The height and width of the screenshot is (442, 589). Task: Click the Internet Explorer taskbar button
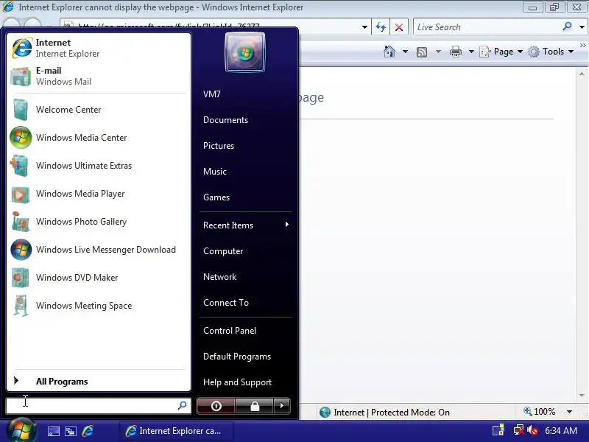pyautogui.click(x=176, y=431)
